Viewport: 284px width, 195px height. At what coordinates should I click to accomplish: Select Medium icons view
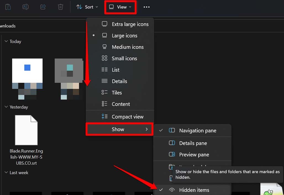127,47
